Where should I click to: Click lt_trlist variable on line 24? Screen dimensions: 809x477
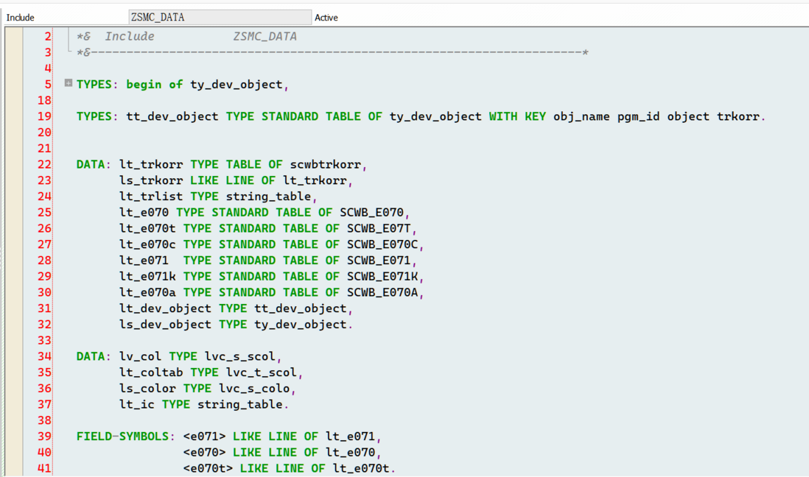pyautogui.click(x=151, y=197)
